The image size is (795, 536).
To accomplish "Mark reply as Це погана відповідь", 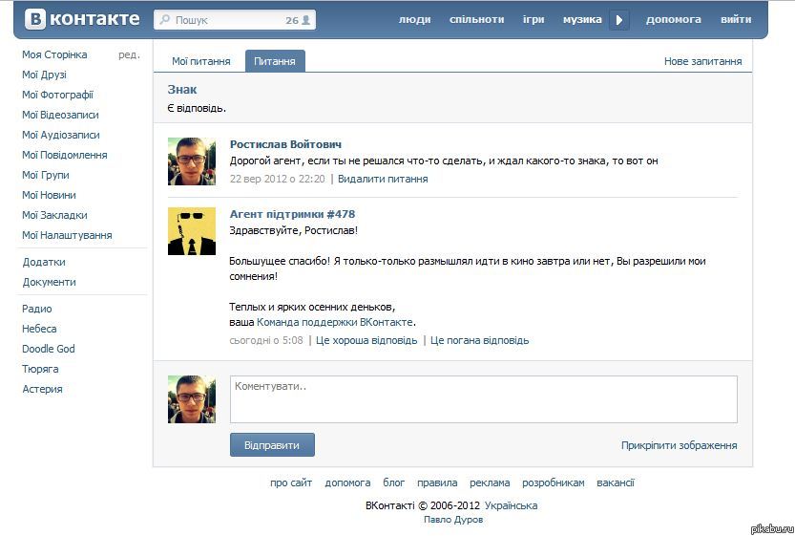I will [x=480, y=340].
